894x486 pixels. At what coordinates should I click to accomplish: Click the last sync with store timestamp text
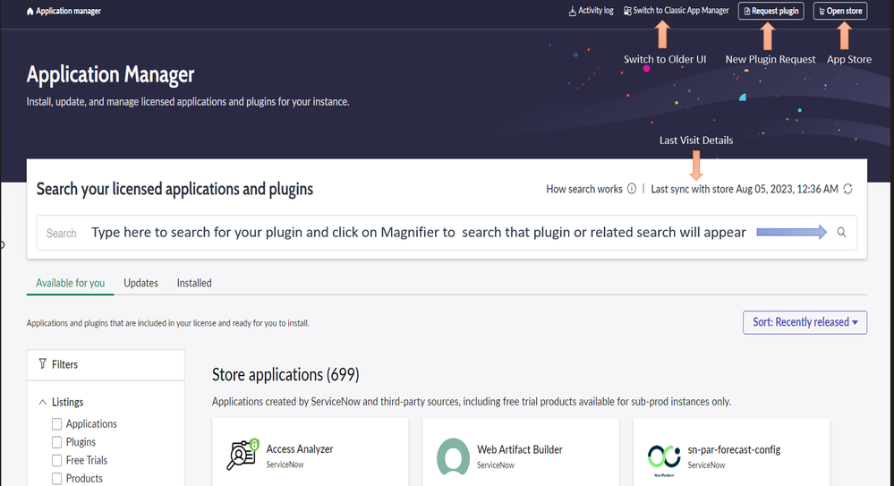[x=745, y=189]
